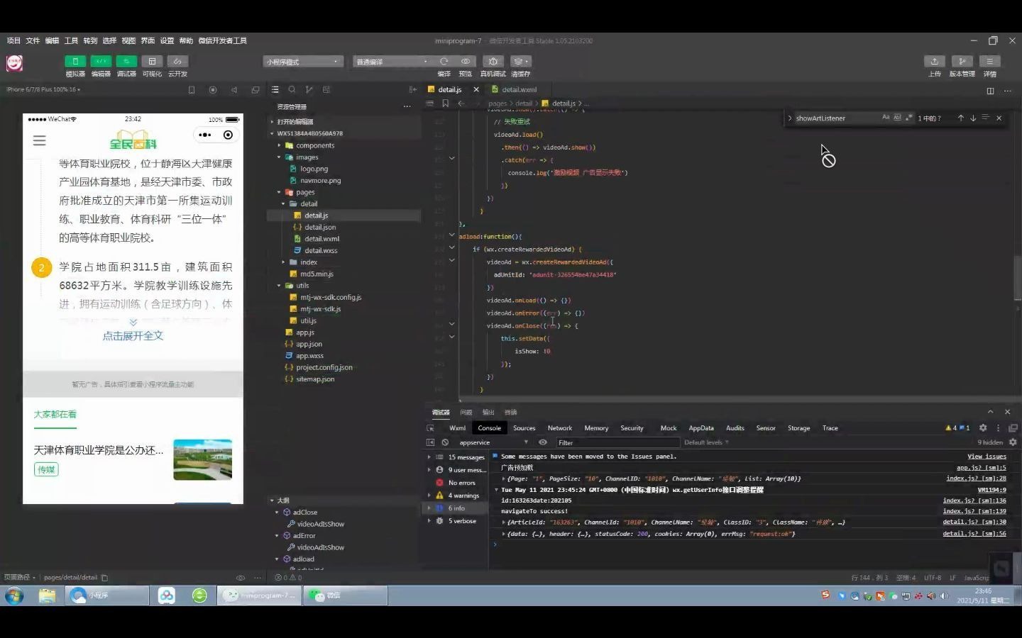Switch to the detail.wxml editor tab
Image resolution: width=1022 pixels, height=638 pixels.
pos(519,90)
